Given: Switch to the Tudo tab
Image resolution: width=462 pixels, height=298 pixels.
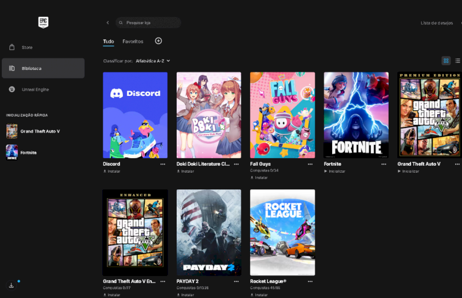Looking at the screenshot, I should click(109, 42).
